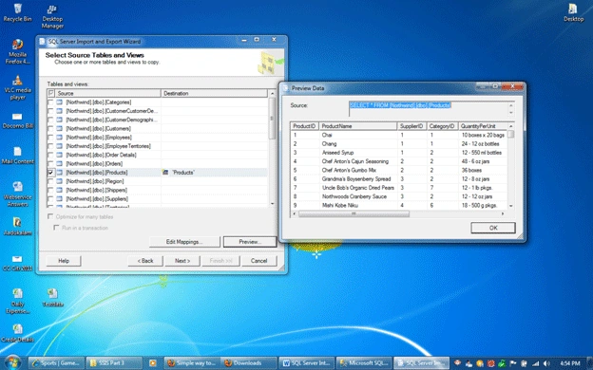The width and height of the screenshot is (593, 370).
Task: Open Firefox Downloads taskbar button
Action: point(248,363)
